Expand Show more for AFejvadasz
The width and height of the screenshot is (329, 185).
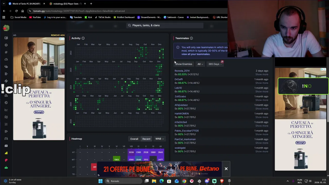point(262,109)
